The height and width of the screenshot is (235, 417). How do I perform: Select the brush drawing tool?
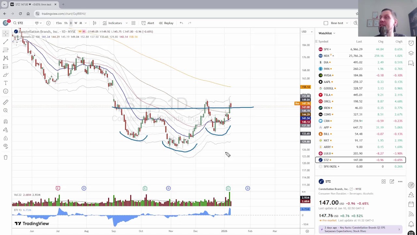pos(6,75)
